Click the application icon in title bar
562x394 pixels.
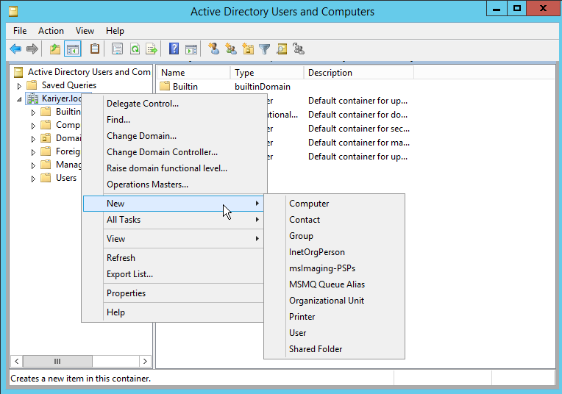13,12
